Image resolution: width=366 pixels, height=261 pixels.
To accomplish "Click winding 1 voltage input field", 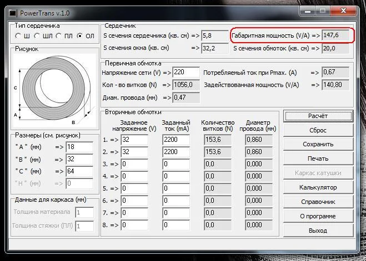I will [134, 140].
